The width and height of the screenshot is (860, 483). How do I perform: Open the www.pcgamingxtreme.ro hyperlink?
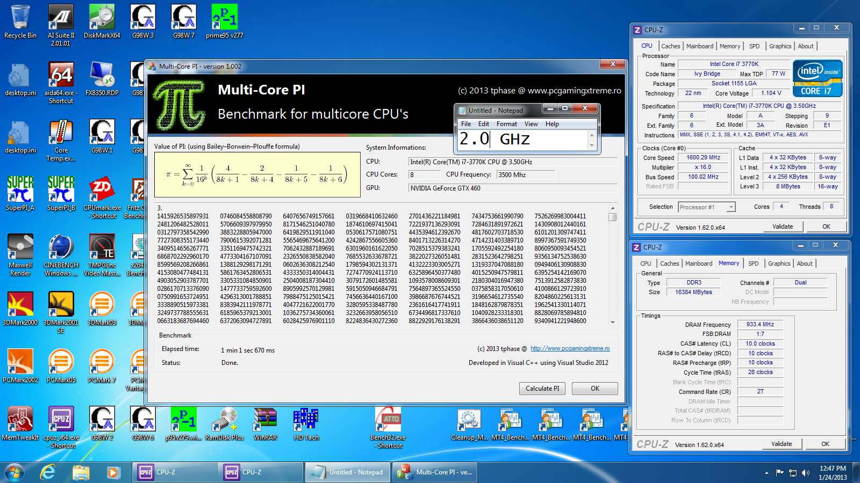pos(570,349)
